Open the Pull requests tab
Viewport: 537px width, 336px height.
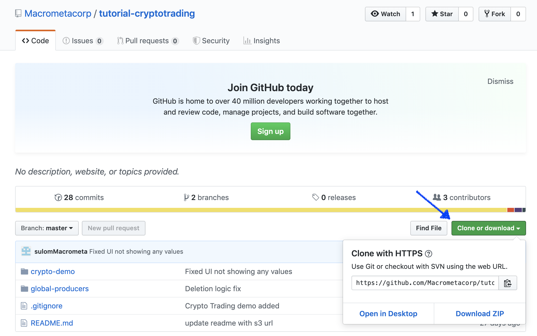148,41
